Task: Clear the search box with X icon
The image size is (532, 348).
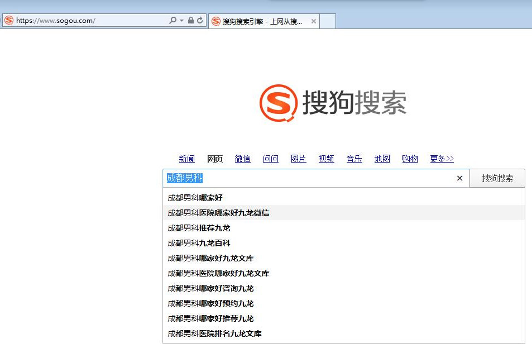Action: [x=459, y=178]
